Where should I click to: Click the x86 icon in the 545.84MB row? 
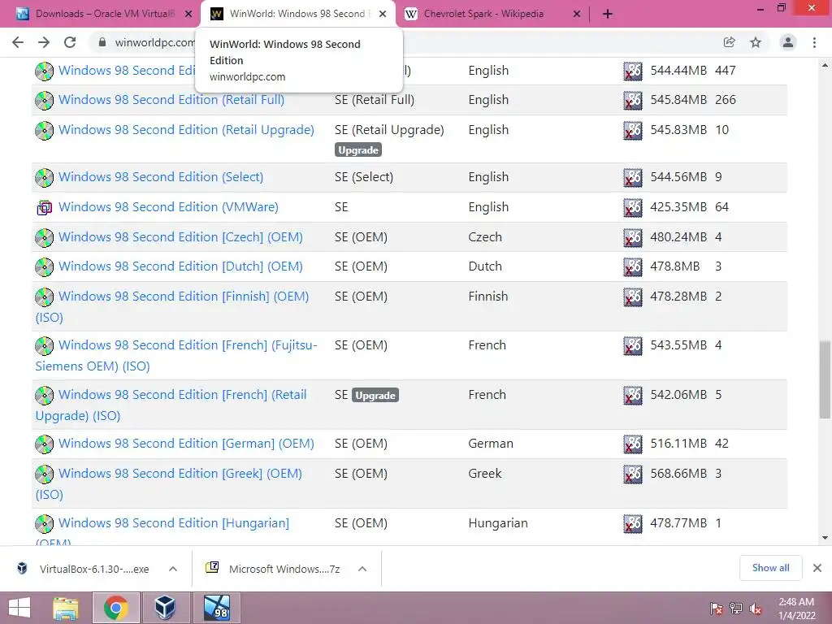tap(632, 100)
